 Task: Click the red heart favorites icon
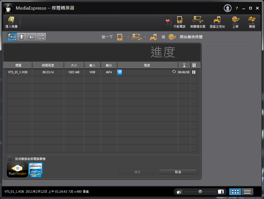(x=168, y=21)
